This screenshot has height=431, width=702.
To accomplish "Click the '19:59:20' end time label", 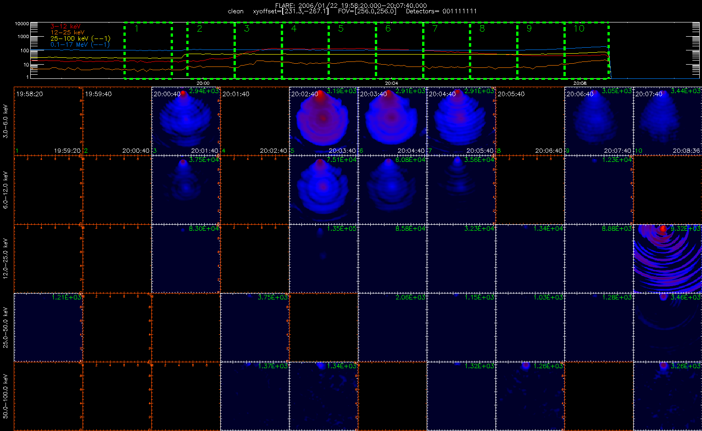I will 67,150.
